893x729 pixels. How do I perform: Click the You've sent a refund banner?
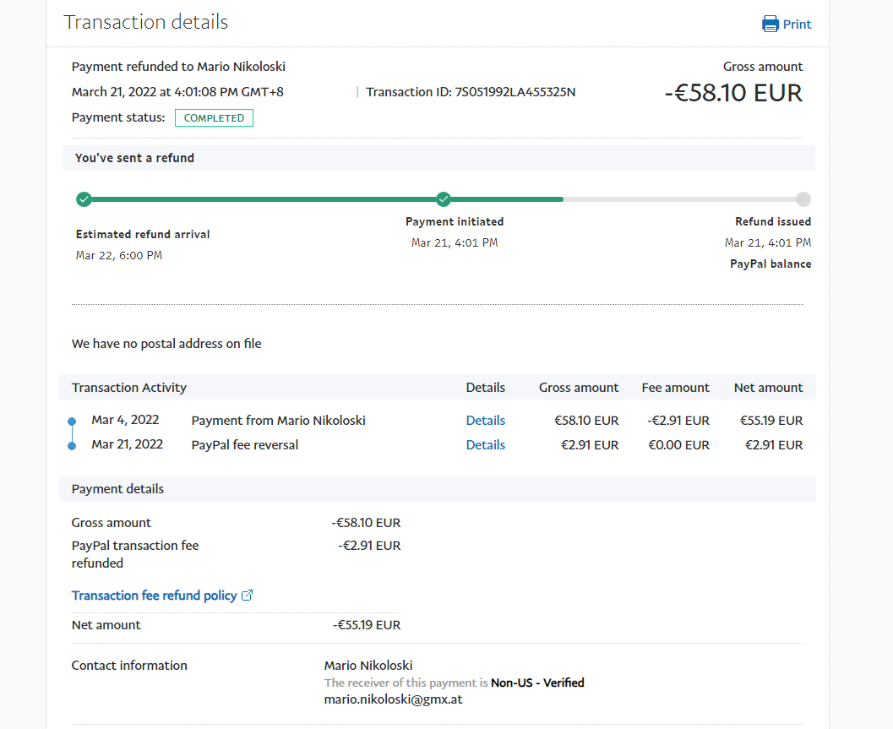[x=134, y=158]
